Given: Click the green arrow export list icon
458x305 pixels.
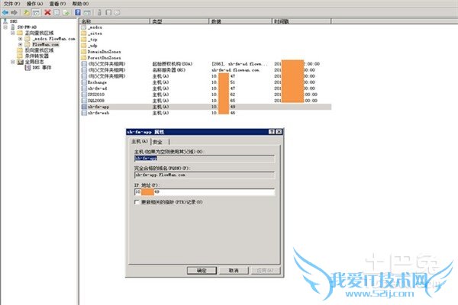Looking at the screenshot, I should pyautogui.click(x=66, y=12).
